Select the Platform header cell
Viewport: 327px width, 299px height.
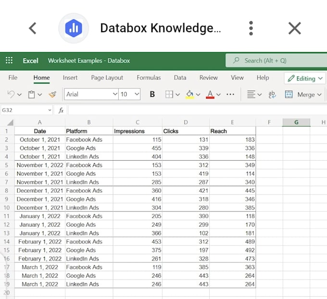[89, 131]
